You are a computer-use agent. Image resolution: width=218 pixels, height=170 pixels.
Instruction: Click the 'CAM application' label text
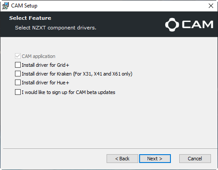[38, 56]
